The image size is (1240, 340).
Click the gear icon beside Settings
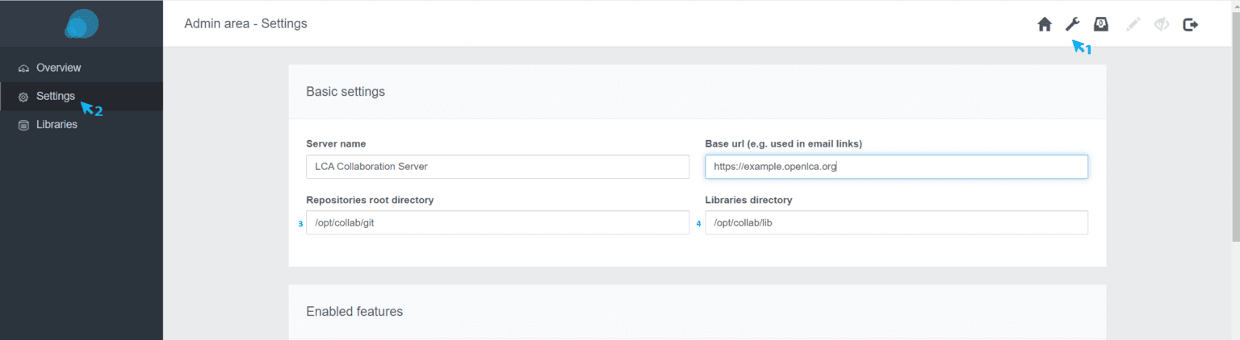(x=23, y=97)
